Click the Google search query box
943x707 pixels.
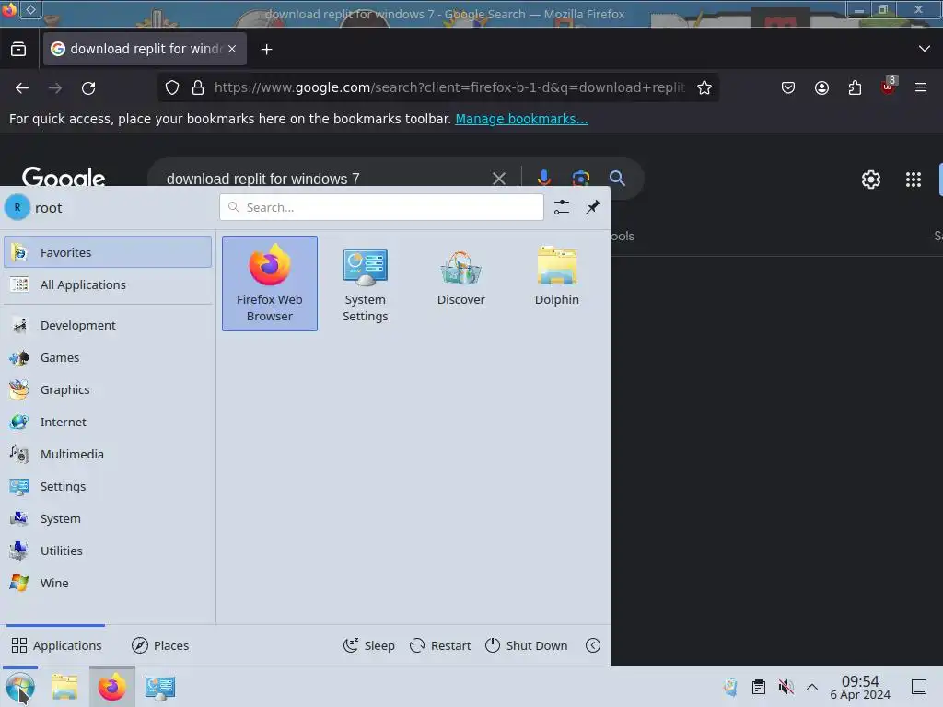click(x=325, y=179)
